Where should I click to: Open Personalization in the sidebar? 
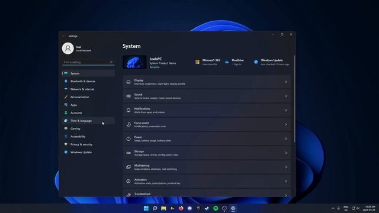[x=88, y=97]
